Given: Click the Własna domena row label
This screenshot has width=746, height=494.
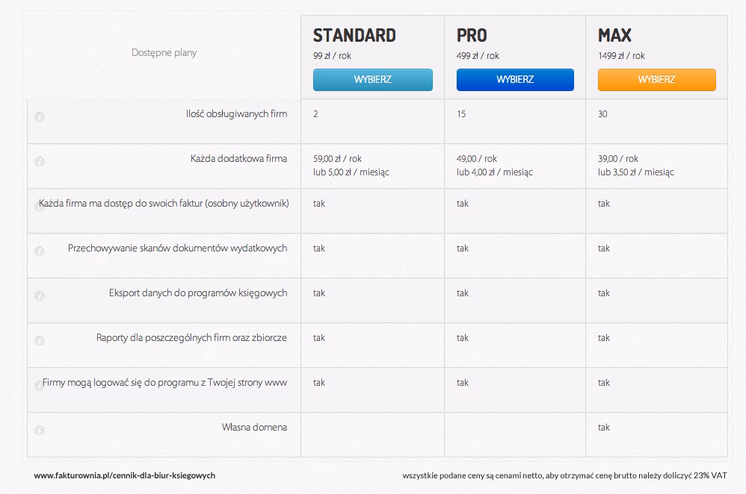Looking at the screenshot, I should (254, 428).
